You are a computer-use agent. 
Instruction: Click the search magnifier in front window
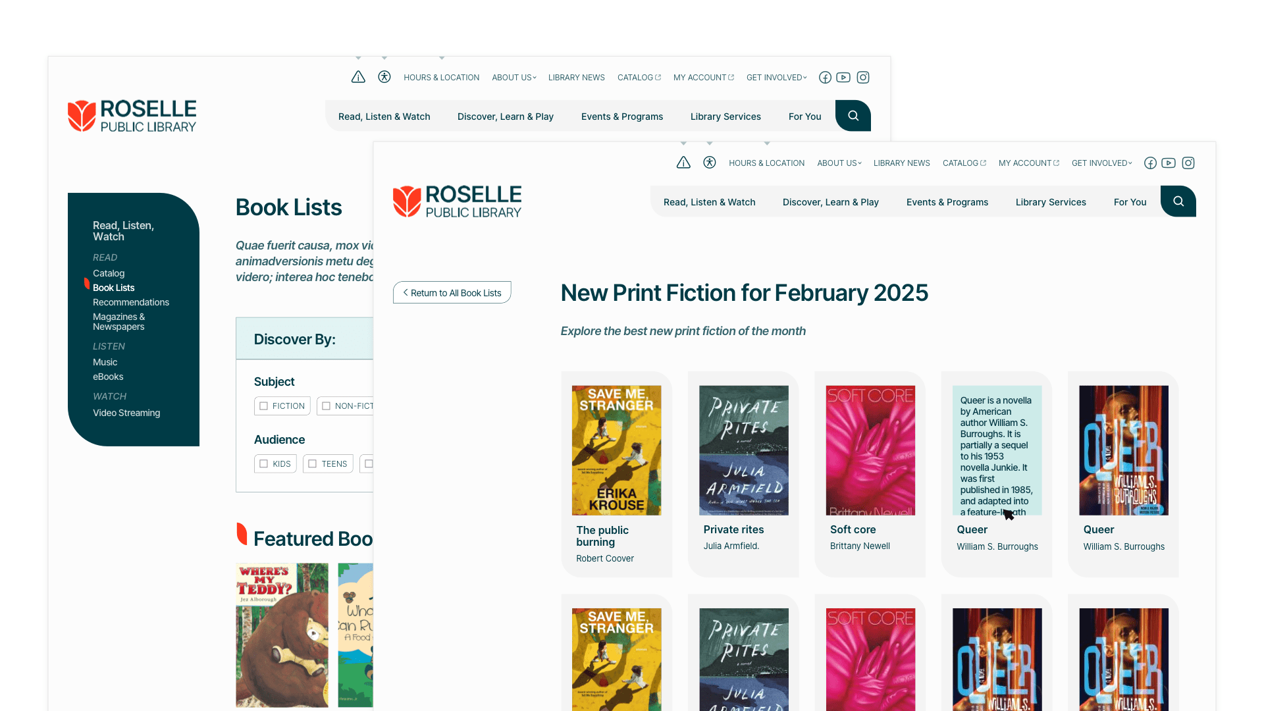click(x=1178, y=201)
